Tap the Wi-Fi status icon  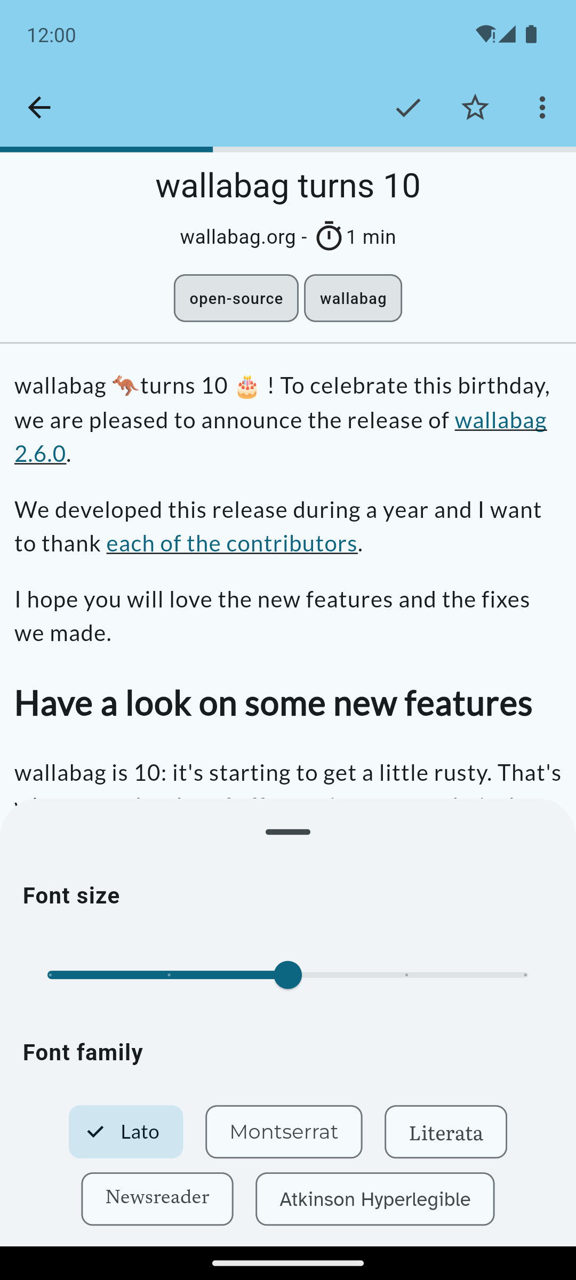point(485,35)
